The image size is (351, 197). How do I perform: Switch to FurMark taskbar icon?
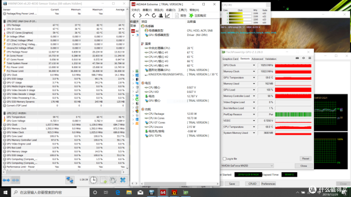click(174, 192)
